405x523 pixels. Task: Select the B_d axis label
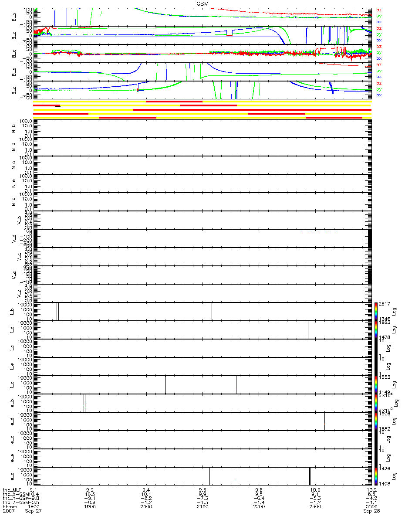point(13,35)
